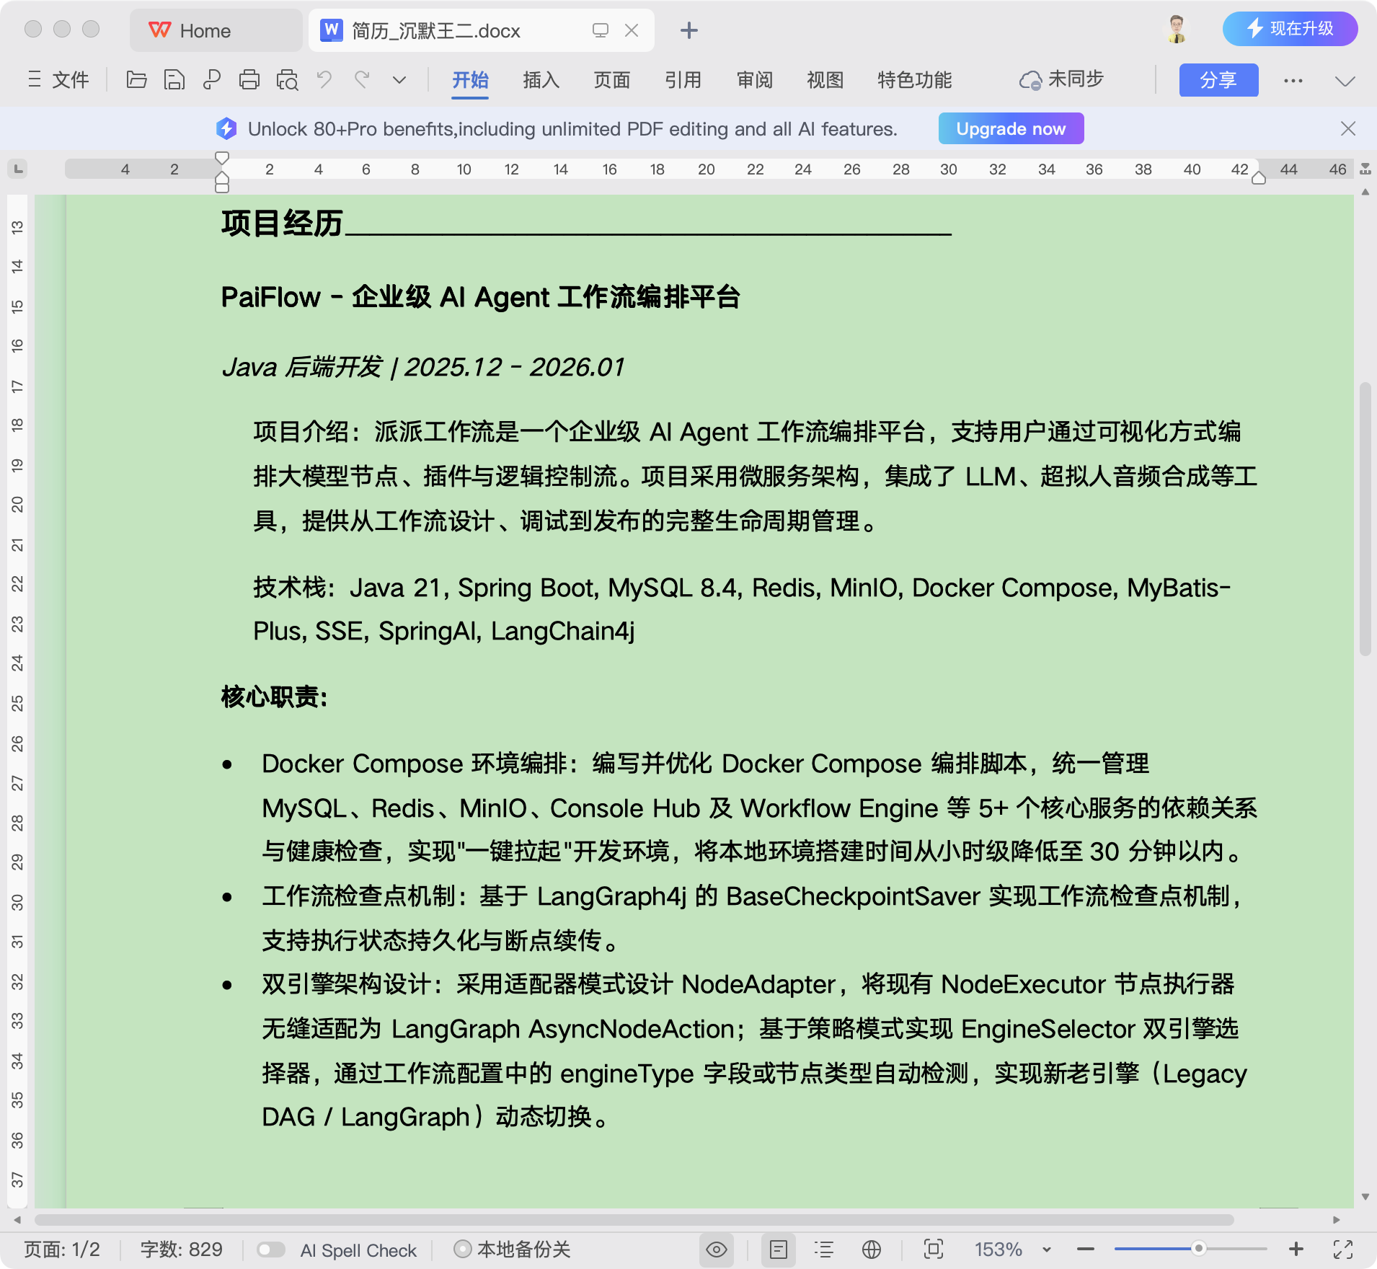Screen dimensions: 1377x1269
Task: Click the fit-to-page zoom icon
Action: (x=934, y=1250)
